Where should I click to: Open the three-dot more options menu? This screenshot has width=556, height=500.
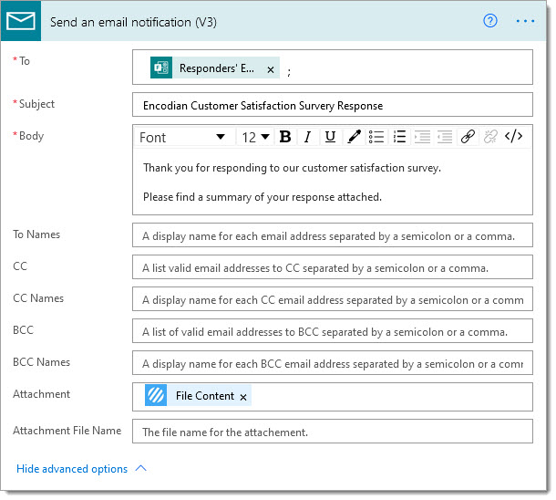tap(526, 21)
